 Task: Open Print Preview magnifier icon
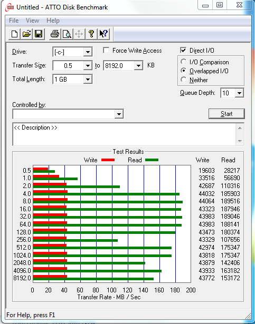pyautogui.click(x=67, y=34)
